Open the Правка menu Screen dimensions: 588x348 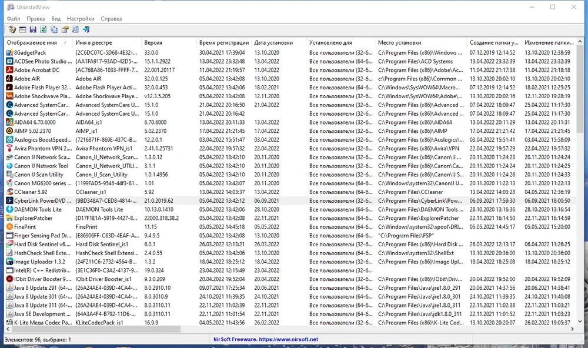pyautogui.click(x=36, y=18)
